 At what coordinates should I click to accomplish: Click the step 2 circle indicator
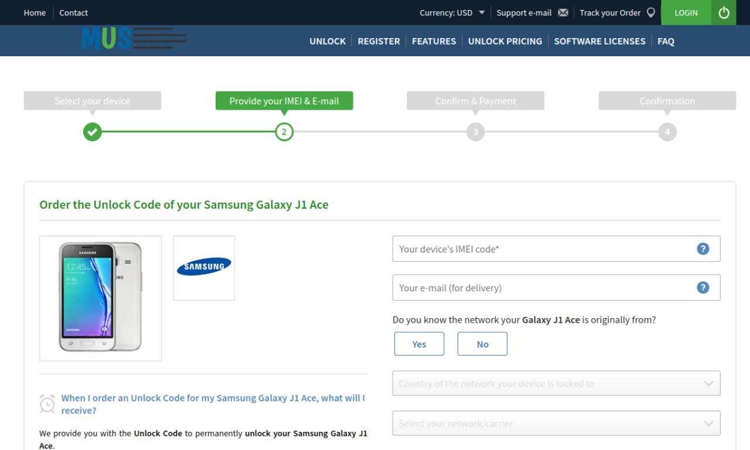284,132
